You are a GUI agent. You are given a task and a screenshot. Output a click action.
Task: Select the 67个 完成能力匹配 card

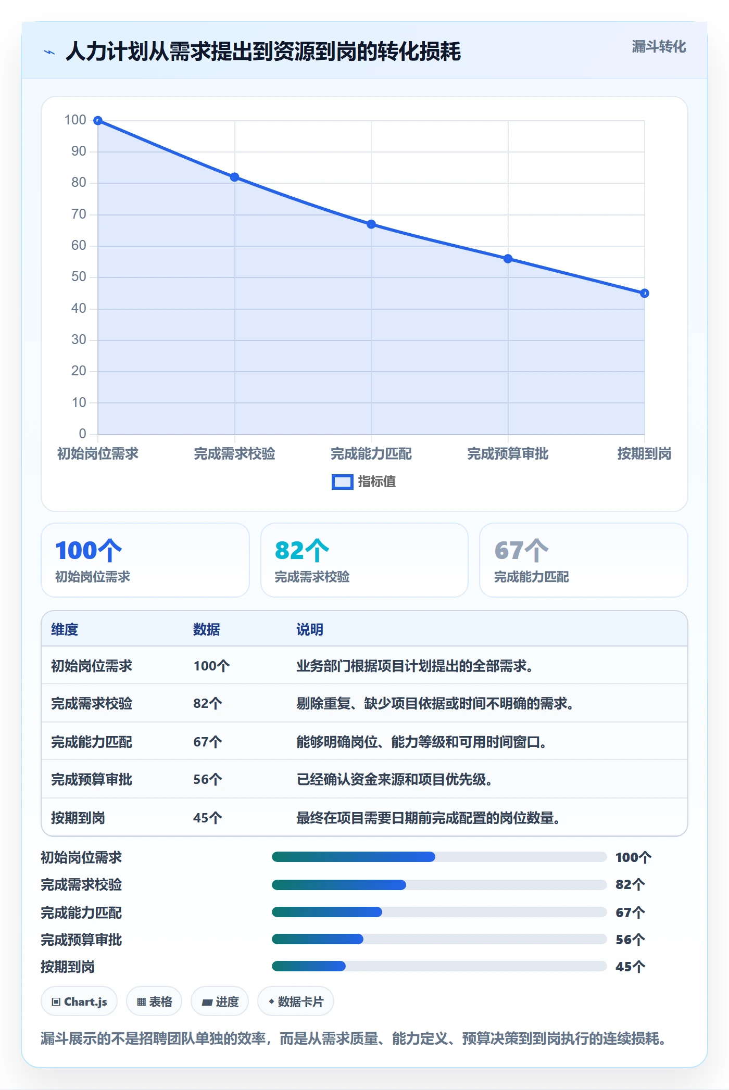[x=584, y=560]
